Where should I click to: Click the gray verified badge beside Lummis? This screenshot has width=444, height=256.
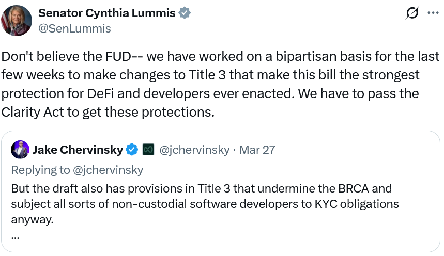point(185,13)
